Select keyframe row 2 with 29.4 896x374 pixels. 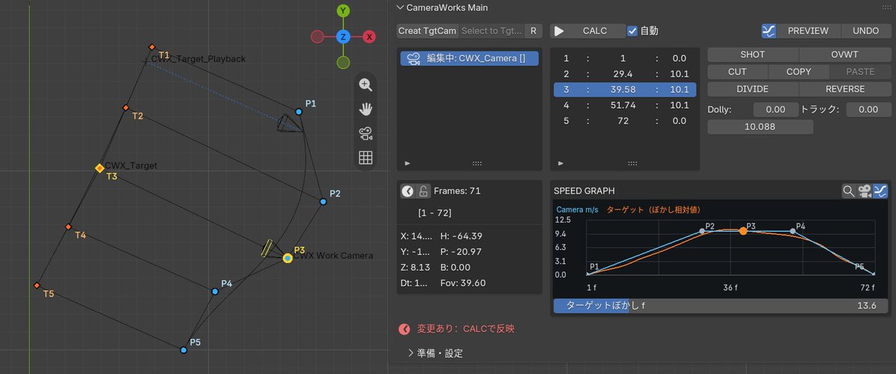tap(625, 74)
